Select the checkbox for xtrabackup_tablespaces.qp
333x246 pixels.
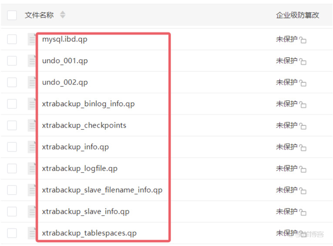[x=12, y=233]
